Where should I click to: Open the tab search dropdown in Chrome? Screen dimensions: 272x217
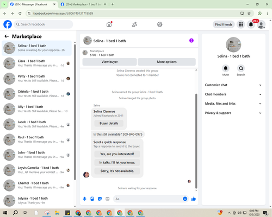[4, 4]
